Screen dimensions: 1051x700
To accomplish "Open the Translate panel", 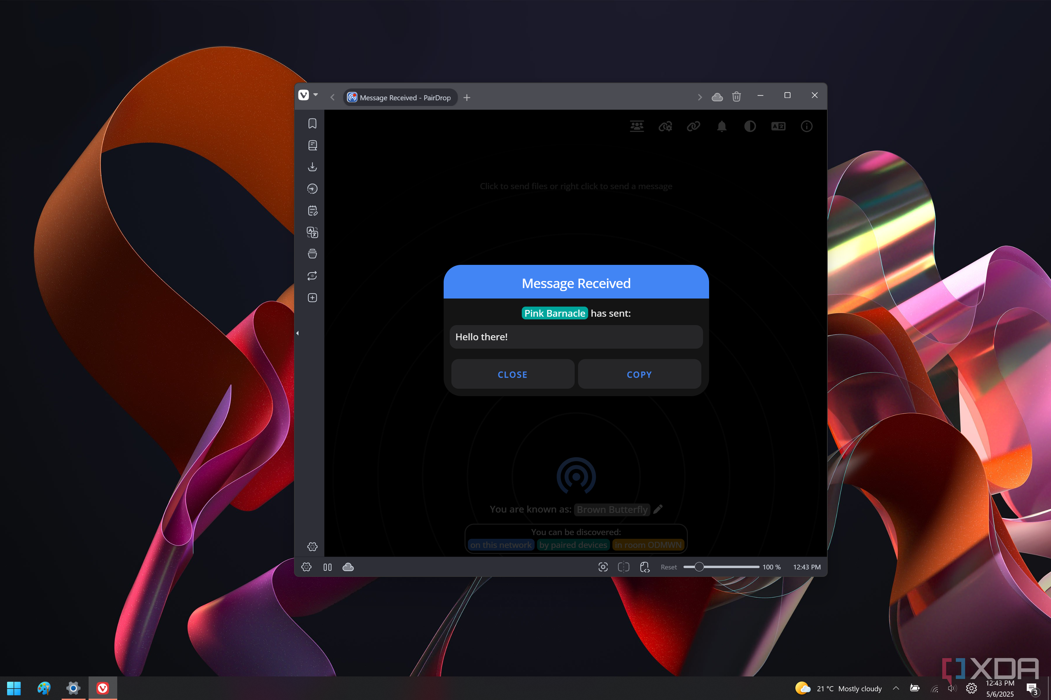I will [x=312, y=232].
